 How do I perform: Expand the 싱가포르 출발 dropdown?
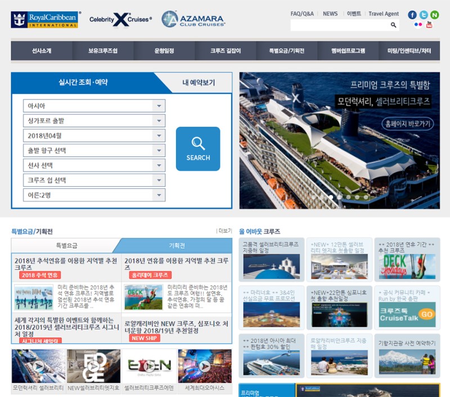click(94, 121)
